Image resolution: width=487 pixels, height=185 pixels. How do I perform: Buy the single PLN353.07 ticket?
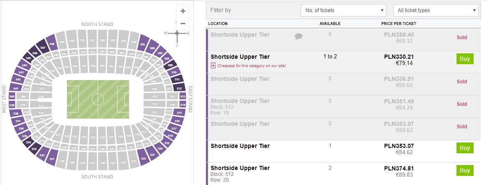[x=465, y=148]
